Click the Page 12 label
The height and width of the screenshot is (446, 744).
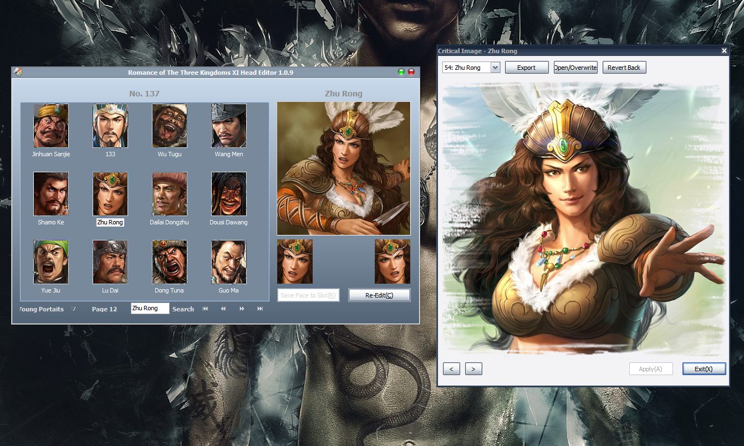click(104, 309)
